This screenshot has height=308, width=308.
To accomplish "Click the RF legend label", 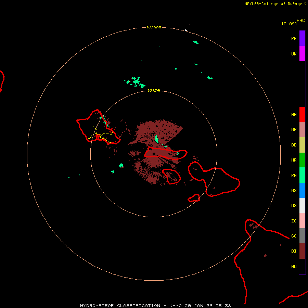I will [x=294, y=38].
